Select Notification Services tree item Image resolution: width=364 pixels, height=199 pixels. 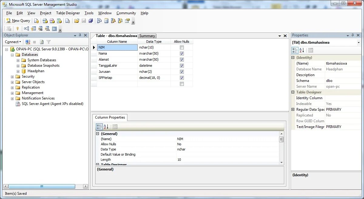[x=38, y=98]
